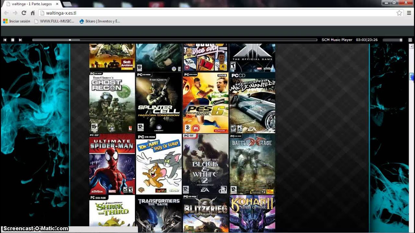Click the 03:03|23:26 playback time
The width and height of the screenshot is (415, 233).
367,40
